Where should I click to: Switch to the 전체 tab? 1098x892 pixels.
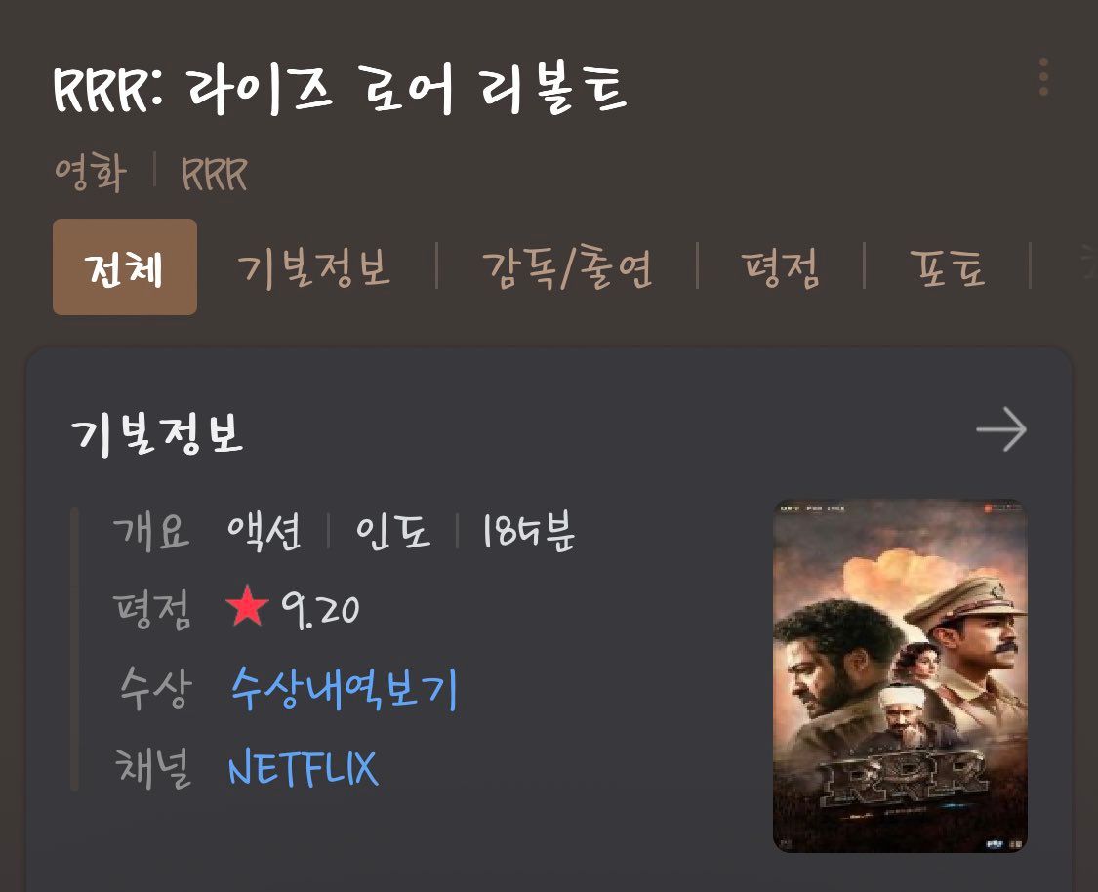[x=125, y=266]
